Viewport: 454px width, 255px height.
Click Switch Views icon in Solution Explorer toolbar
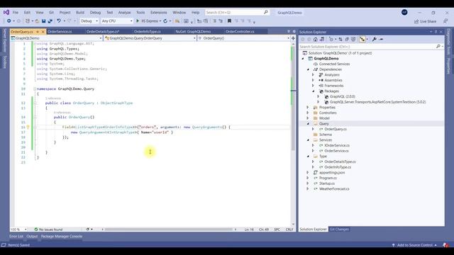[321, 40]
